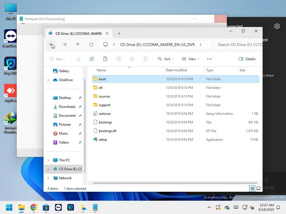Expand OneDrive in navigation pane
The width and height of the screenshot is (286, 214).
[48, 80]
